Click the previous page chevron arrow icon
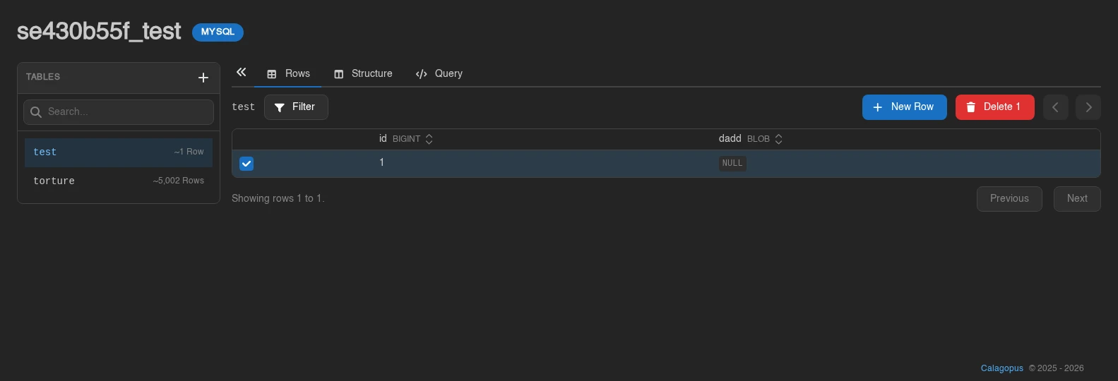This screenshot has width=1118, height=381. (x=1055, y=107)
